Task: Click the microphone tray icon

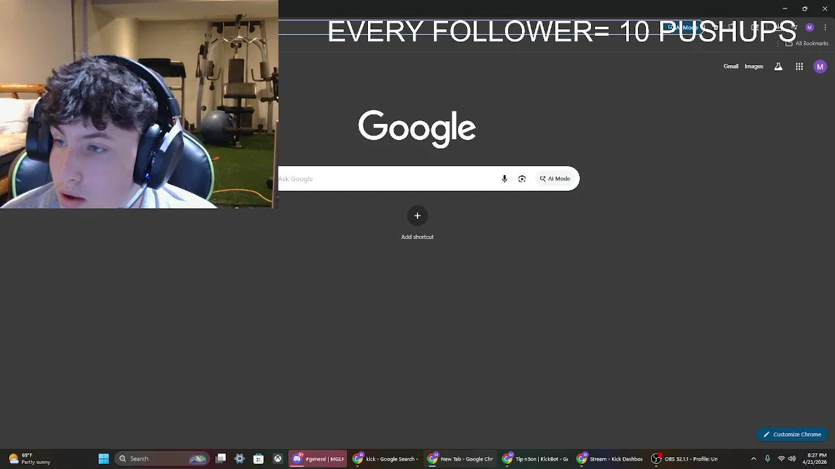Action: point(768,459)
